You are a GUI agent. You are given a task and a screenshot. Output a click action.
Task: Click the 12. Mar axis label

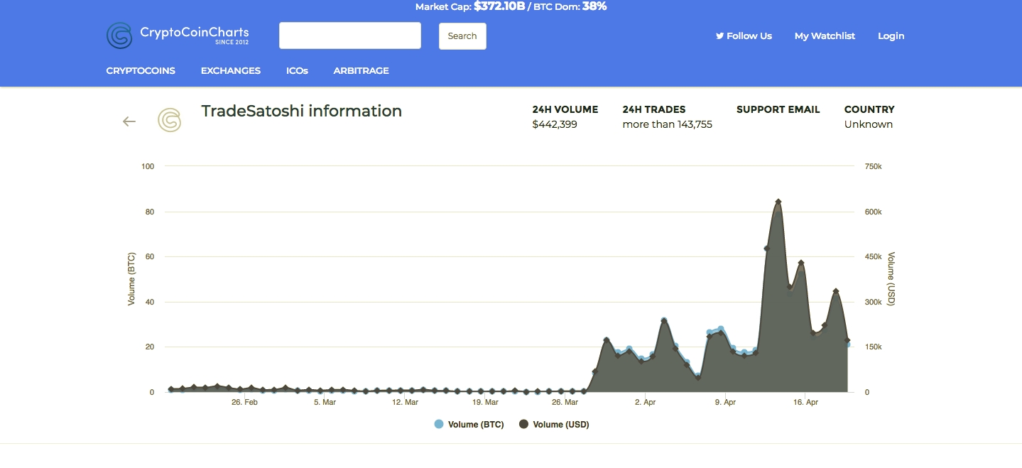(x=405, y=402)
